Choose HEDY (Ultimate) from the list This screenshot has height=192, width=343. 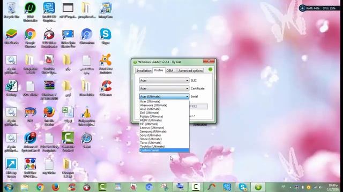pyautogui.click(x=165, y=120)
